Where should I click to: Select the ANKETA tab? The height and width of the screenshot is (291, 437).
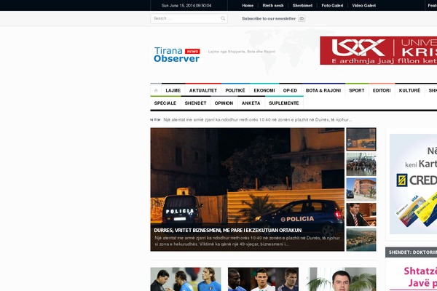point(251,103)
